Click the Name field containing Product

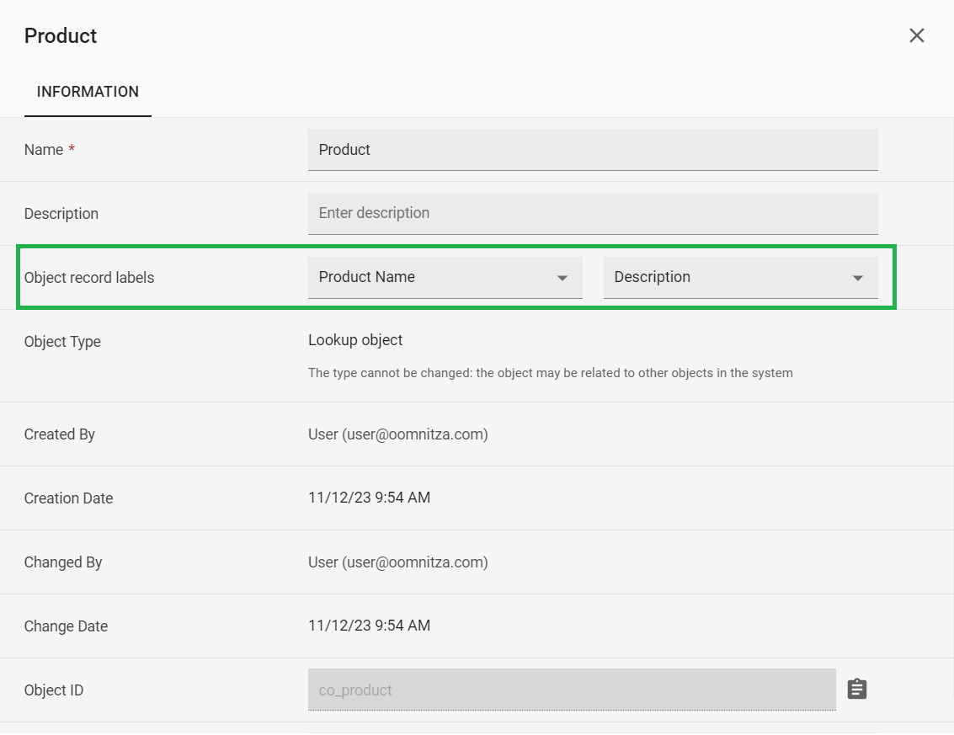coord(592,150)
